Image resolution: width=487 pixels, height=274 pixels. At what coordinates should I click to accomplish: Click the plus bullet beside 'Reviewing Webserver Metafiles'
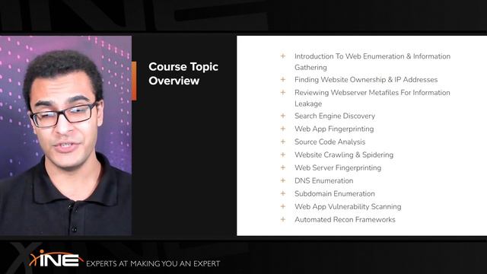(x=283, y=92)
